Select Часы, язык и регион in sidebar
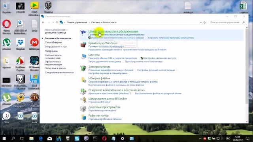The width and height of the screenshot is (253, 142). (55, 68)
